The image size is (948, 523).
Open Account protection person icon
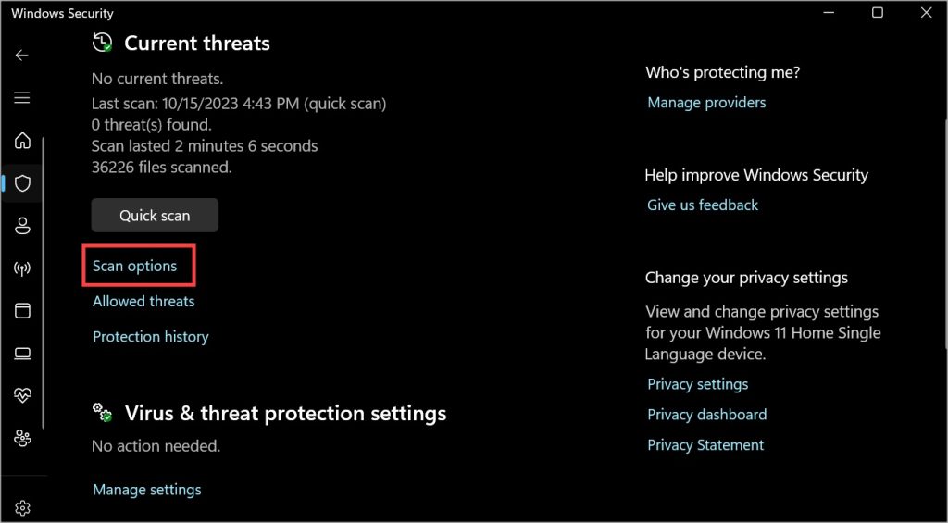click(22, 226)
